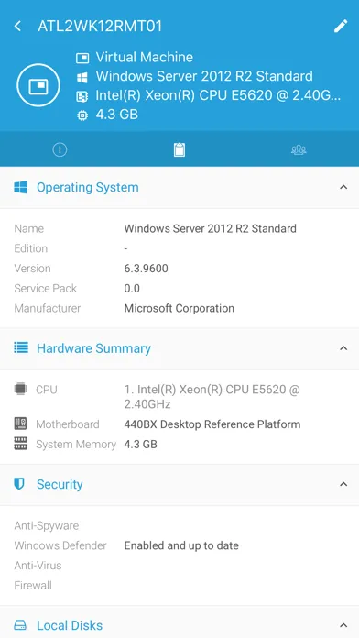Tap the Anti-Spyware row label
This screenshot has width=359, height=638.
click(x=47, y=525)
